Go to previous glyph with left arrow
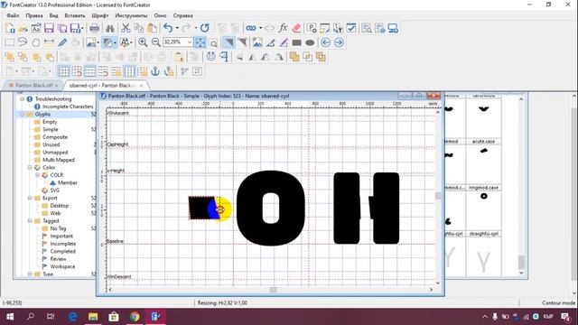 pyautogui.click(x=325, y=42)
